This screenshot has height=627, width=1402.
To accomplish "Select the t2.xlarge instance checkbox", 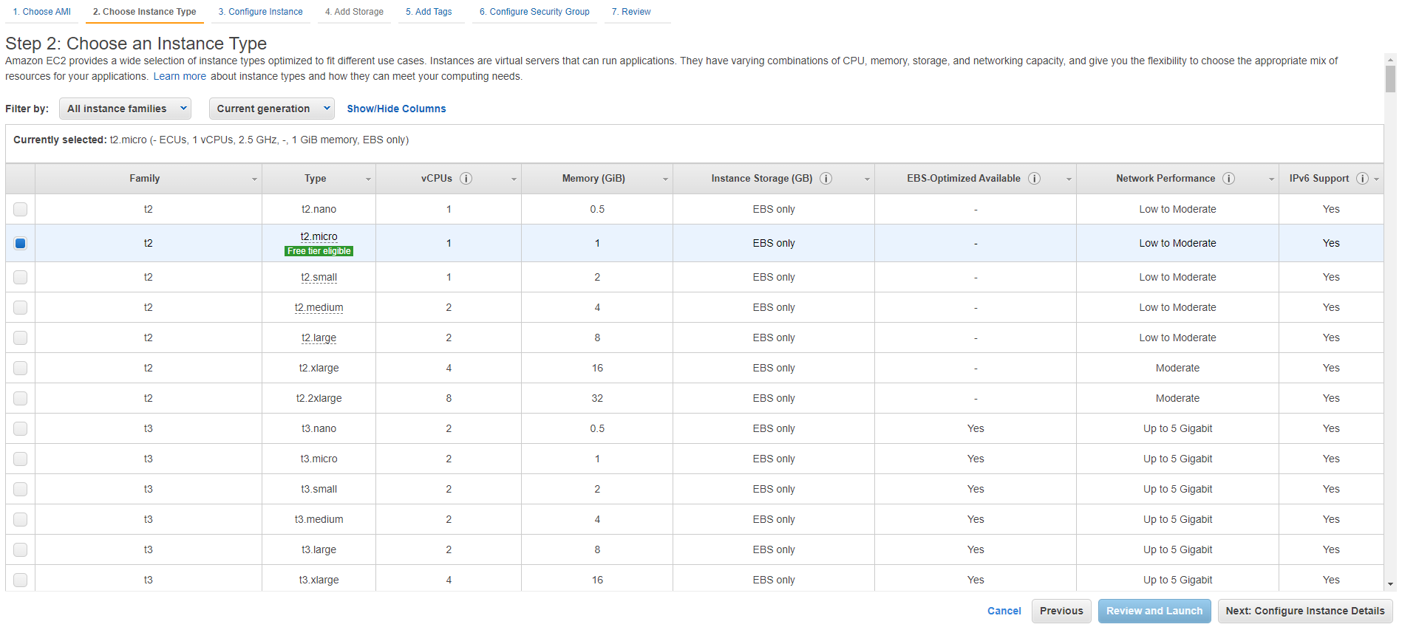I will pyautogui.click(x=20, y=368).
